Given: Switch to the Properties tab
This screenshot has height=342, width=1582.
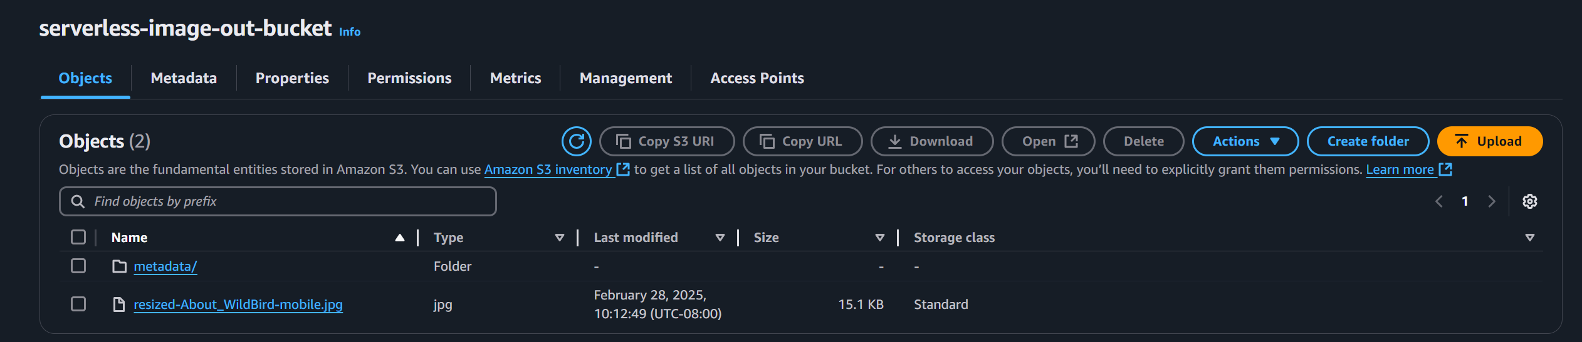Looking at the screenshot, I should [292, 78].
